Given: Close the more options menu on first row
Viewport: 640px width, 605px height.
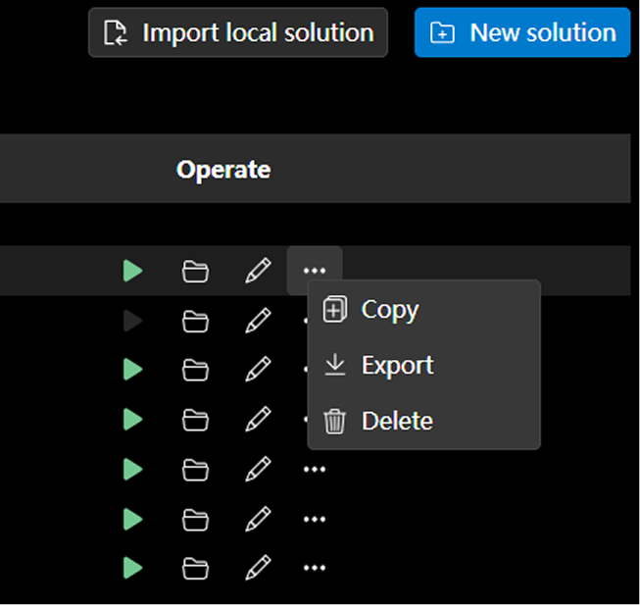Looking at the screenshot, I should pyautogui.click(x=315, y=271).
